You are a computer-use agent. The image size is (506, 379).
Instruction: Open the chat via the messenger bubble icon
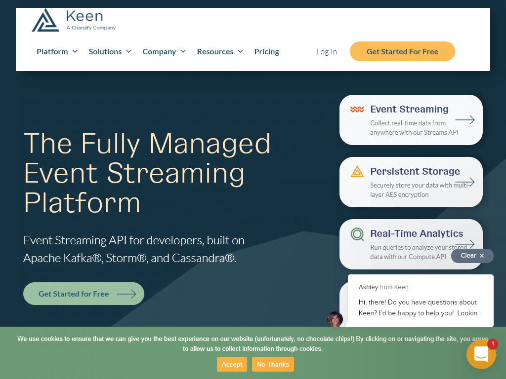(x=481, y=354)
